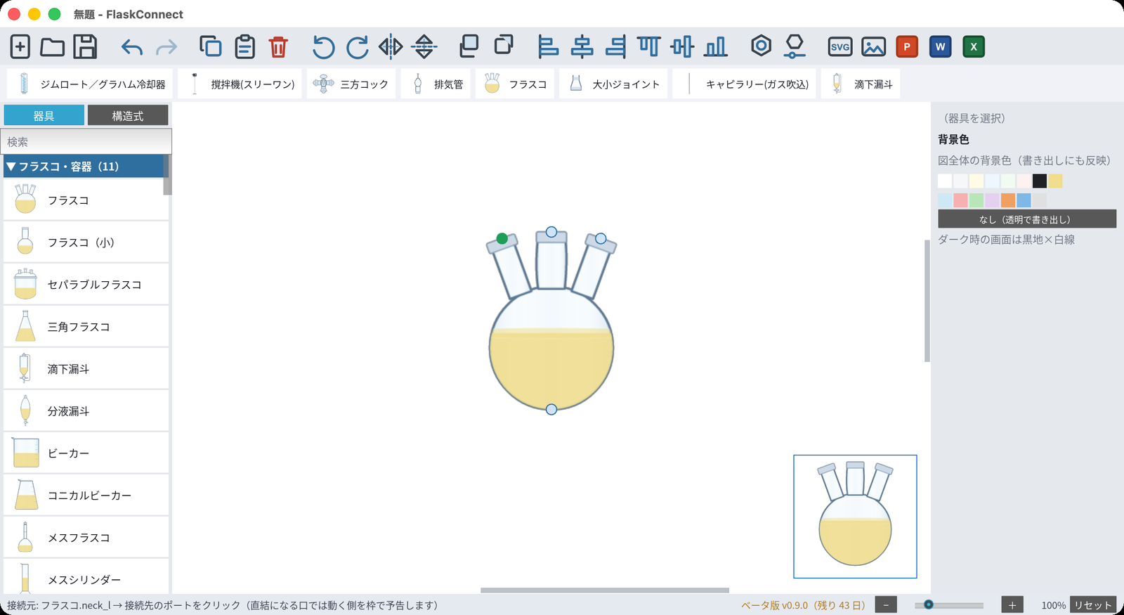Viewport: 1124px width, 615px height.
Task: Pick the black background color swatch
Action: coord(1040,181)
